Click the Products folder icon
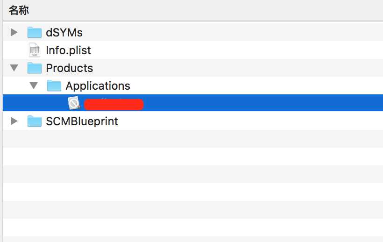Image resolution: width=383 pixels, height=242 pixels. (x=35, y=68)
